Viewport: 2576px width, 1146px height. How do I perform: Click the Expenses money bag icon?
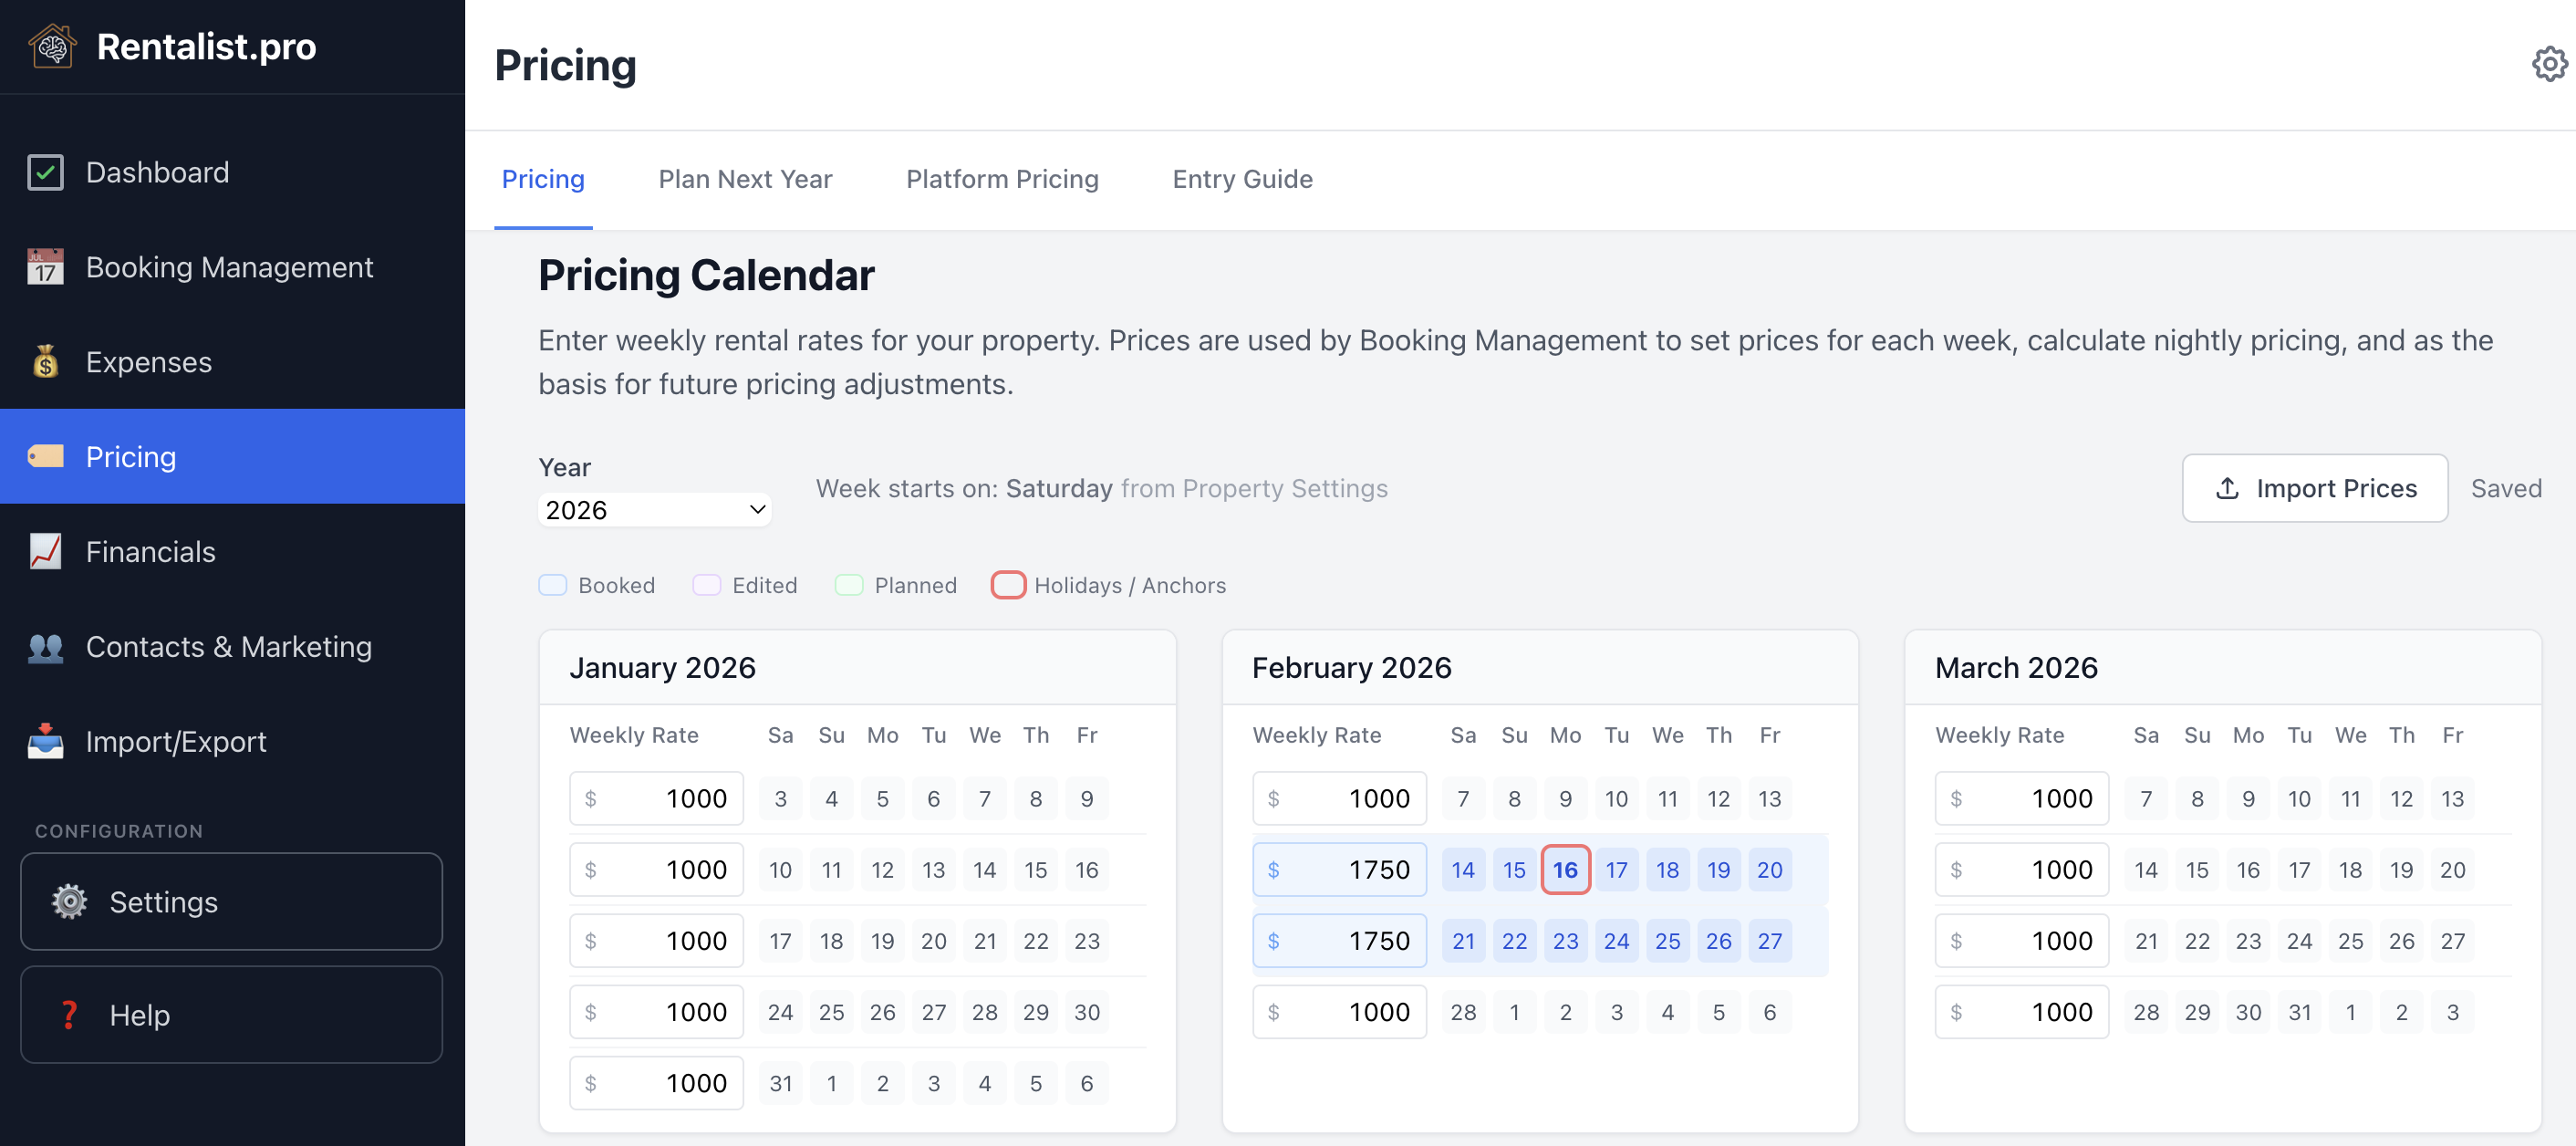(44, 361)
